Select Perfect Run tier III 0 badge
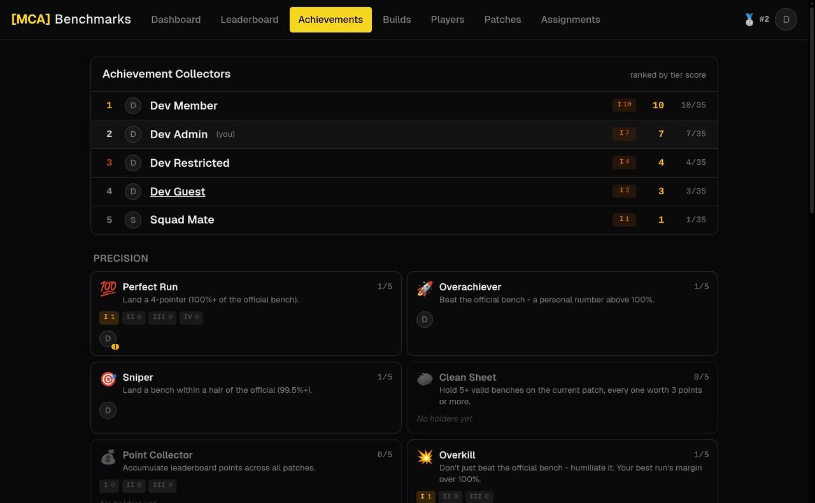The width and height of the screenshot is (815, 503). click(x=162, y=317)
